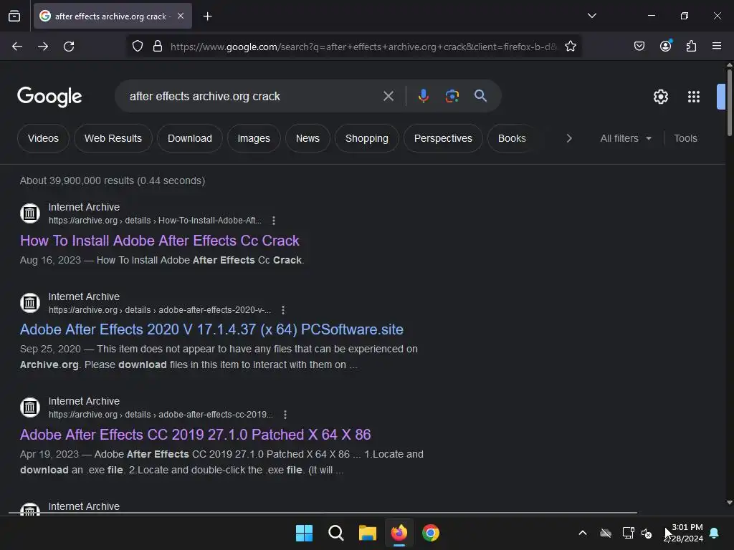Viewport: 734px width, 550px height.
Task: Clear the search query with X
Action: coord(388,97)
